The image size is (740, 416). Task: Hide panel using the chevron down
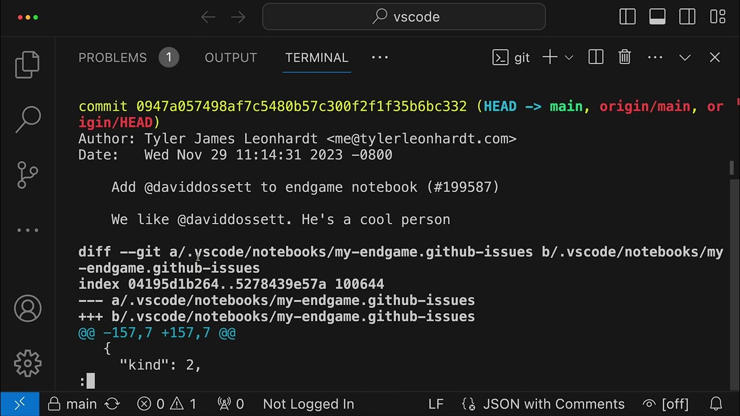(685, 57)
